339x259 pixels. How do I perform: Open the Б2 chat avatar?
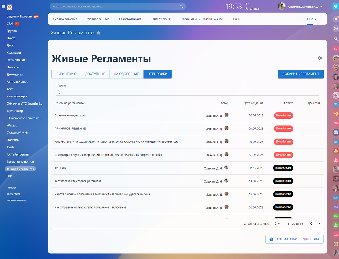click(x=336, y=49)
